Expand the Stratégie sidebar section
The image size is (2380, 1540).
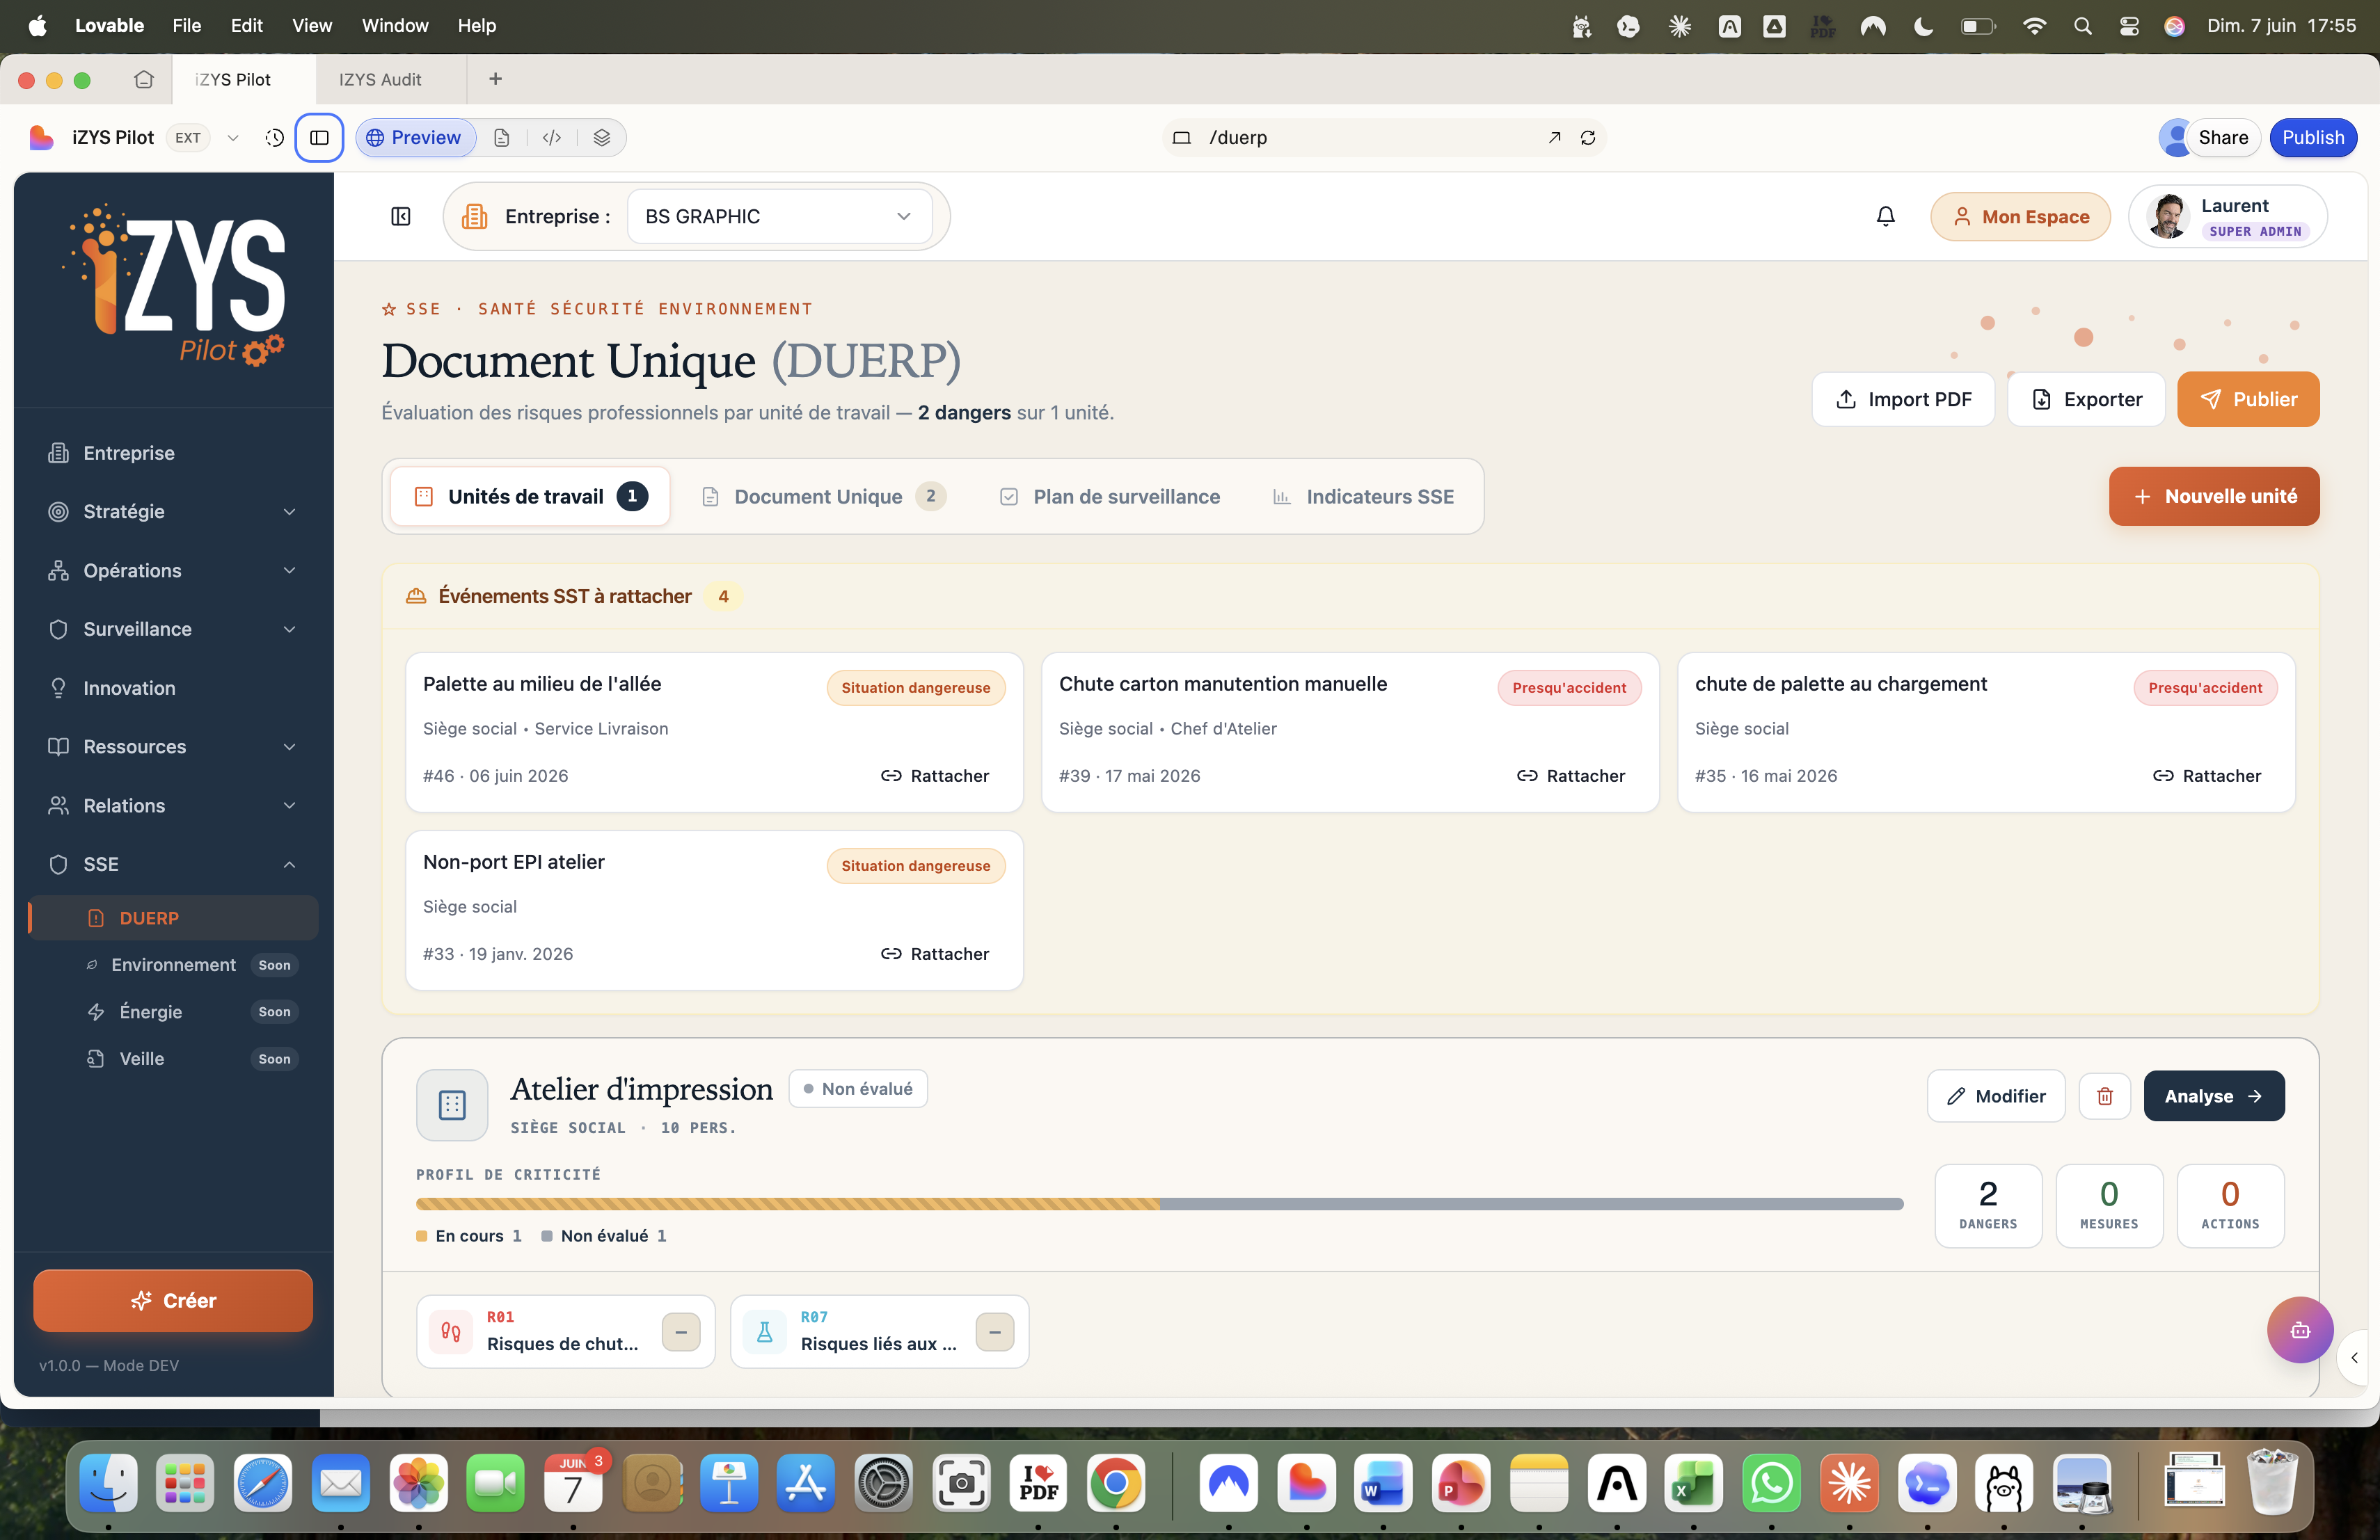[x=174, y=512]
